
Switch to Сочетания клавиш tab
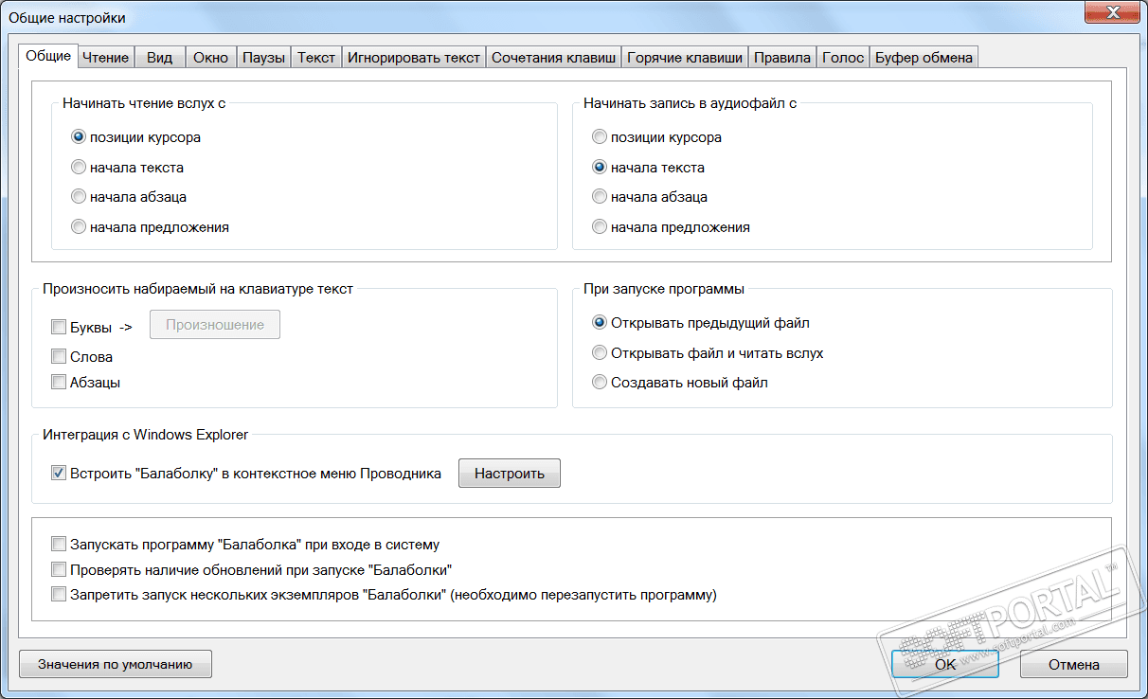coord(553,57)
